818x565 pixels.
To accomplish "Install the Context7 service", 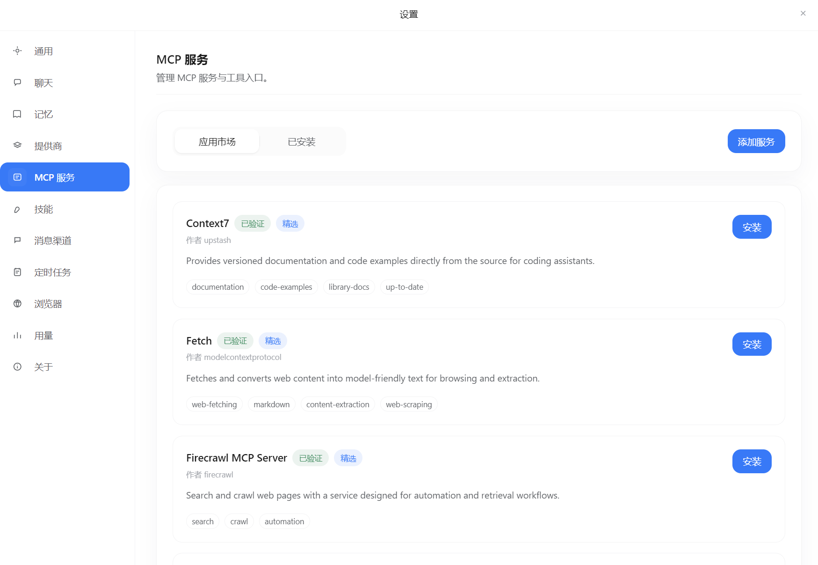I will [752, 227].
